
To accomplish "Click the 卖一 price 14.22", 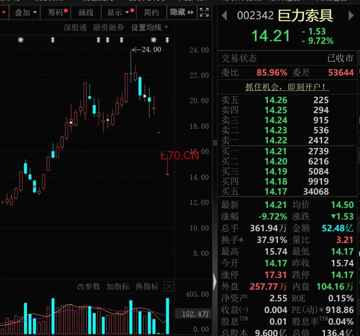I will click(x=276, y=140).
